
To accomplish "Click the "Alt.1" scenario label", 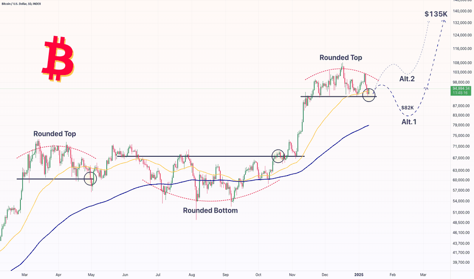I will pos(409,122).
